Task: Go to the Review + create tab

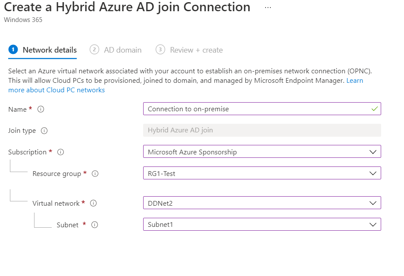Action: 196,50
